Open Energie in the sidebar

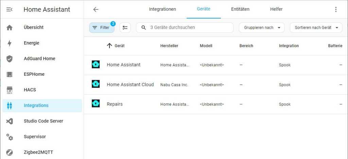click(42, 43)
